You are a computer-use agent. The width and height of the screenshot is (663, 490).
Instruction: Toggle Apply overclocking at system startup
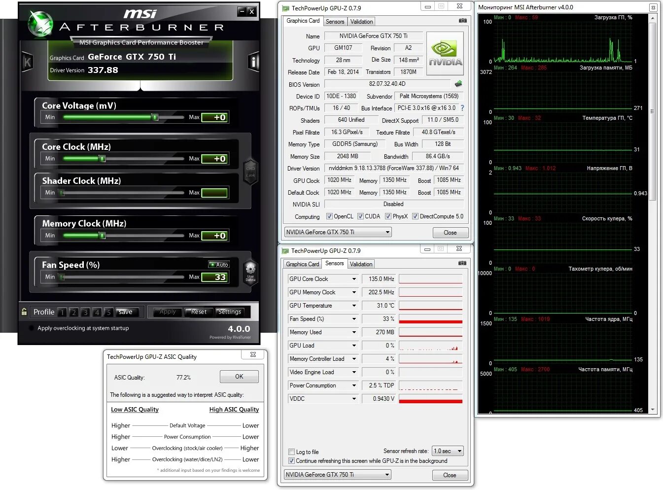pos(32,328)
